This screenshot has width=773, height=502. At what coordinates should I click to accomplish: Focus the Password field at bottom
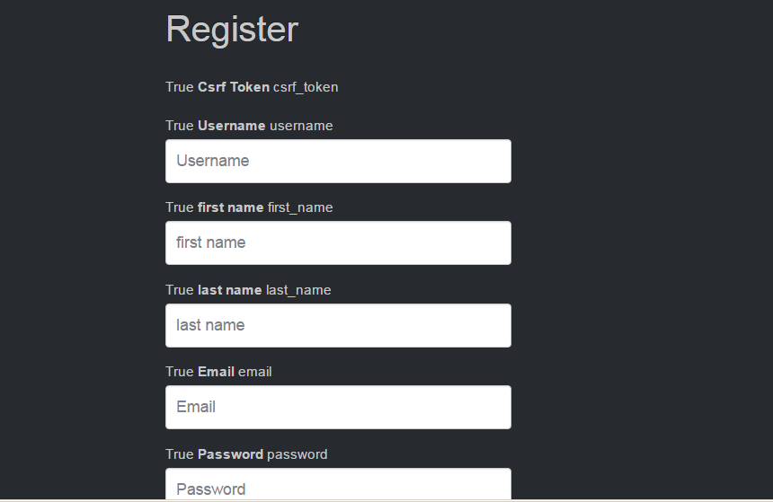tap(338, 487)
